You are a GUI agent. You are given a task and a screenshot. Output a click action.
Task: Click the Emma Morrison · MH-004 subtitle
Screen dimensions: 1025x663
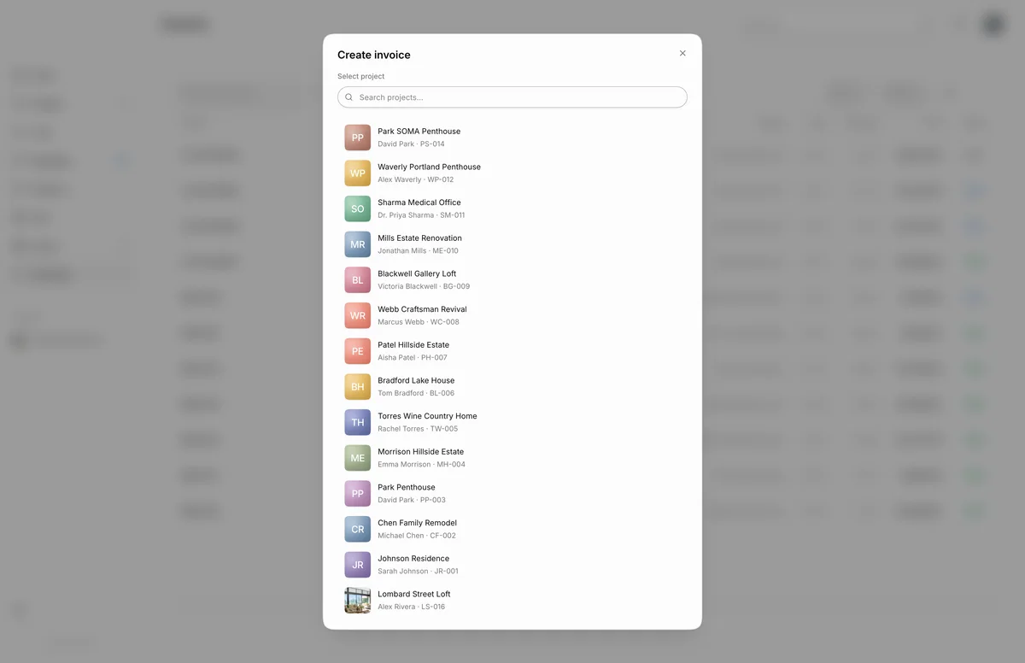point(422,465)
